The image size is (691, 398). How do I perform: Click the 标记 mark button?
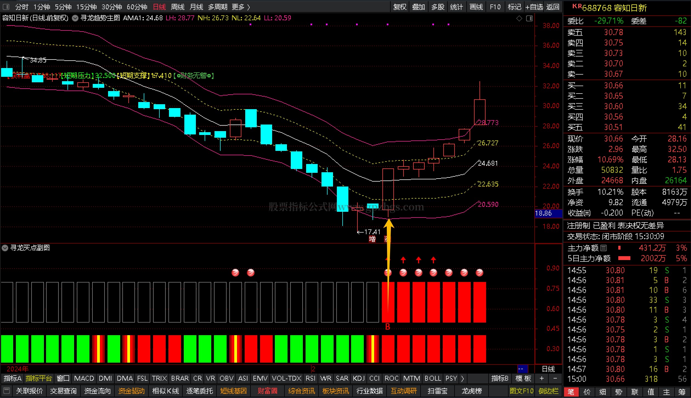515,7
